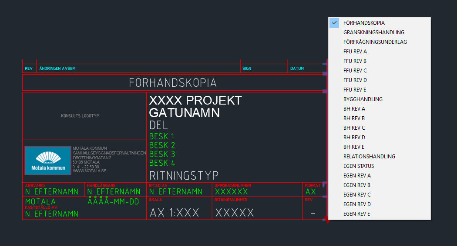Pick BH REV B option
The image size is (457, 246).
[354, 118]
